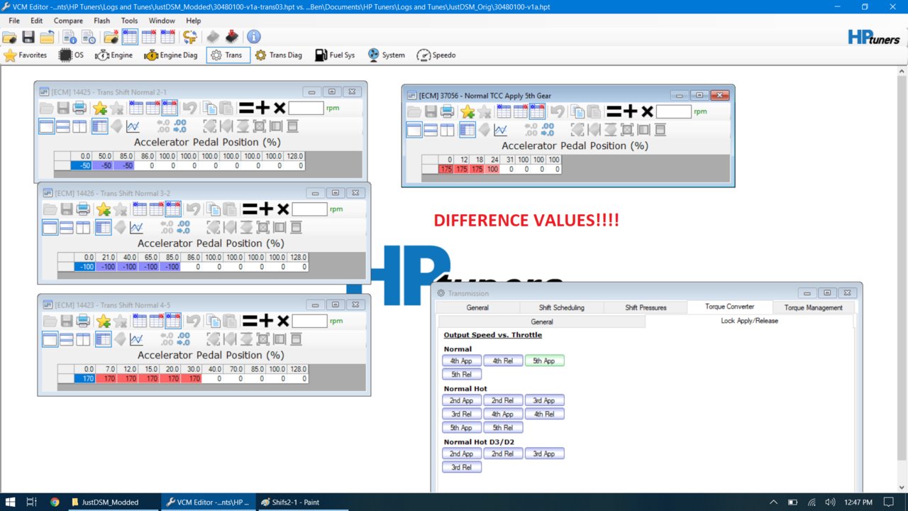The height and width of the screenshot is (511, 908).
Task: Click plus icon in Normal TCC Apply 5th Gear window
Action: click(630, 111)
